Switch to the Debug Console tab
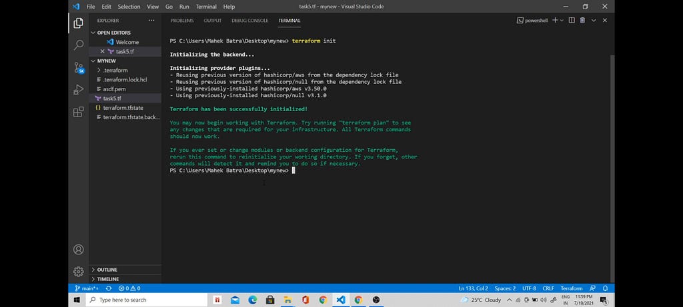 (x=250, y=21)
